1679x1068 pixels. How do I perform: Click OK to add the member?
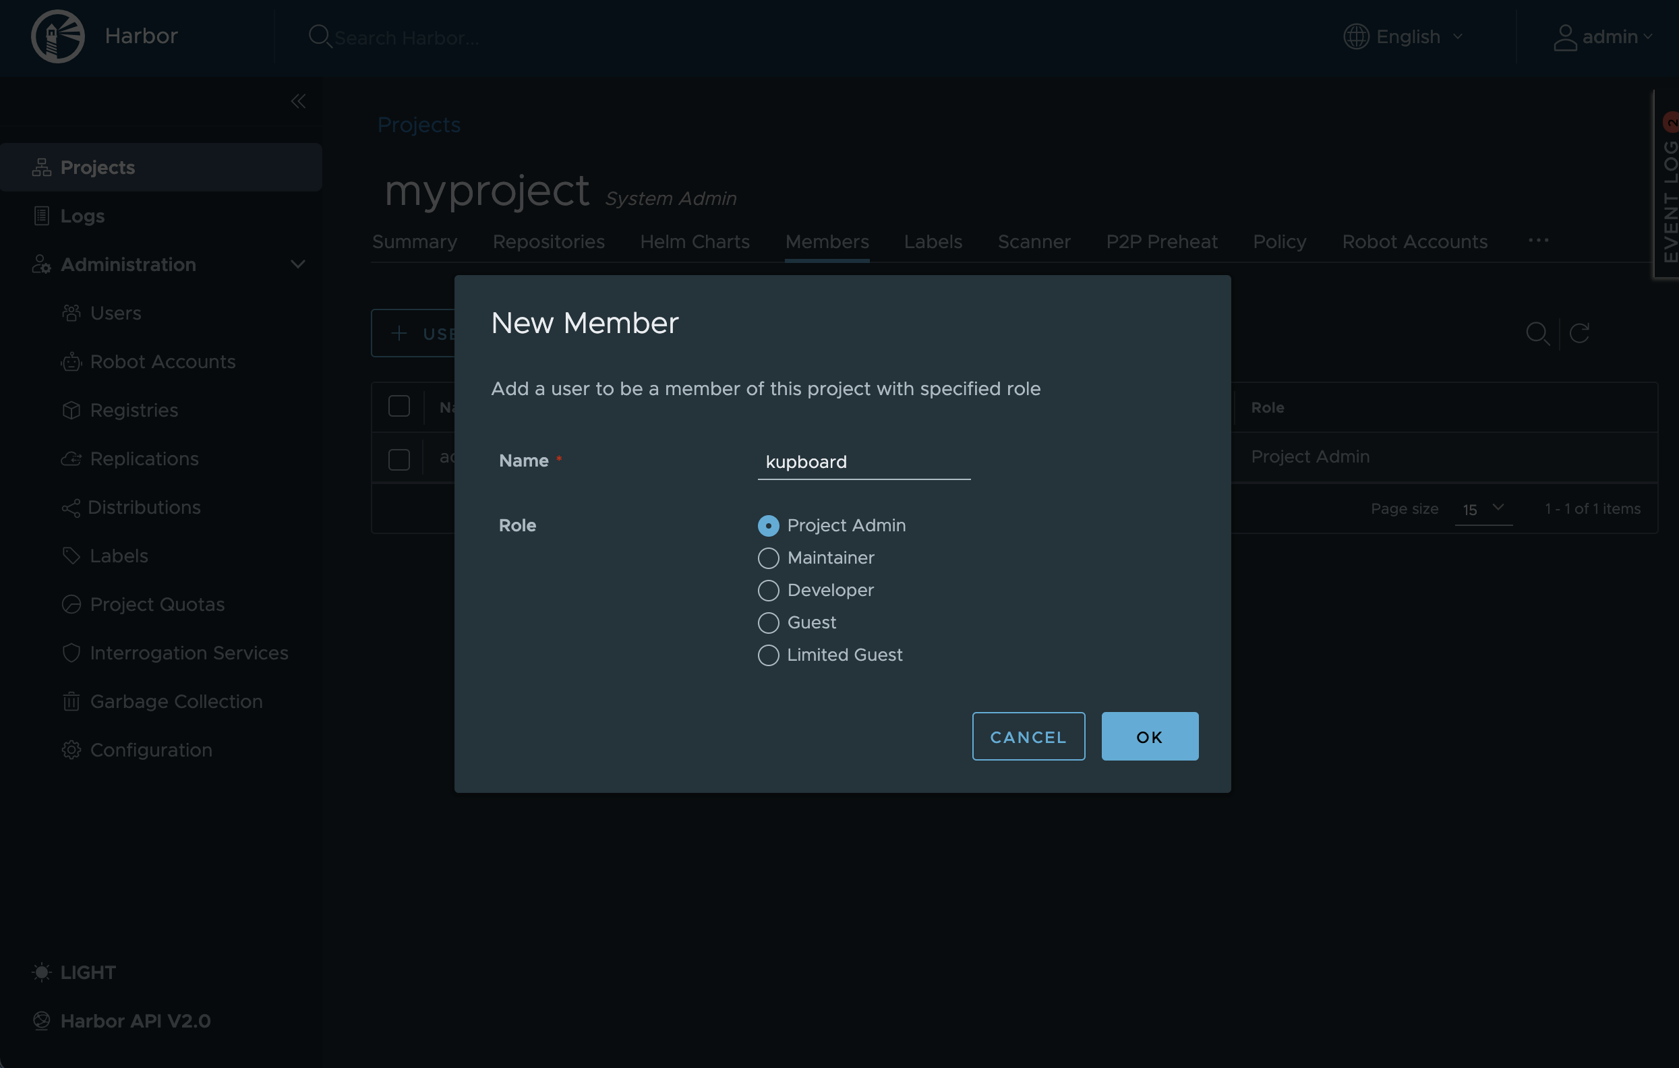(1149, 736)
